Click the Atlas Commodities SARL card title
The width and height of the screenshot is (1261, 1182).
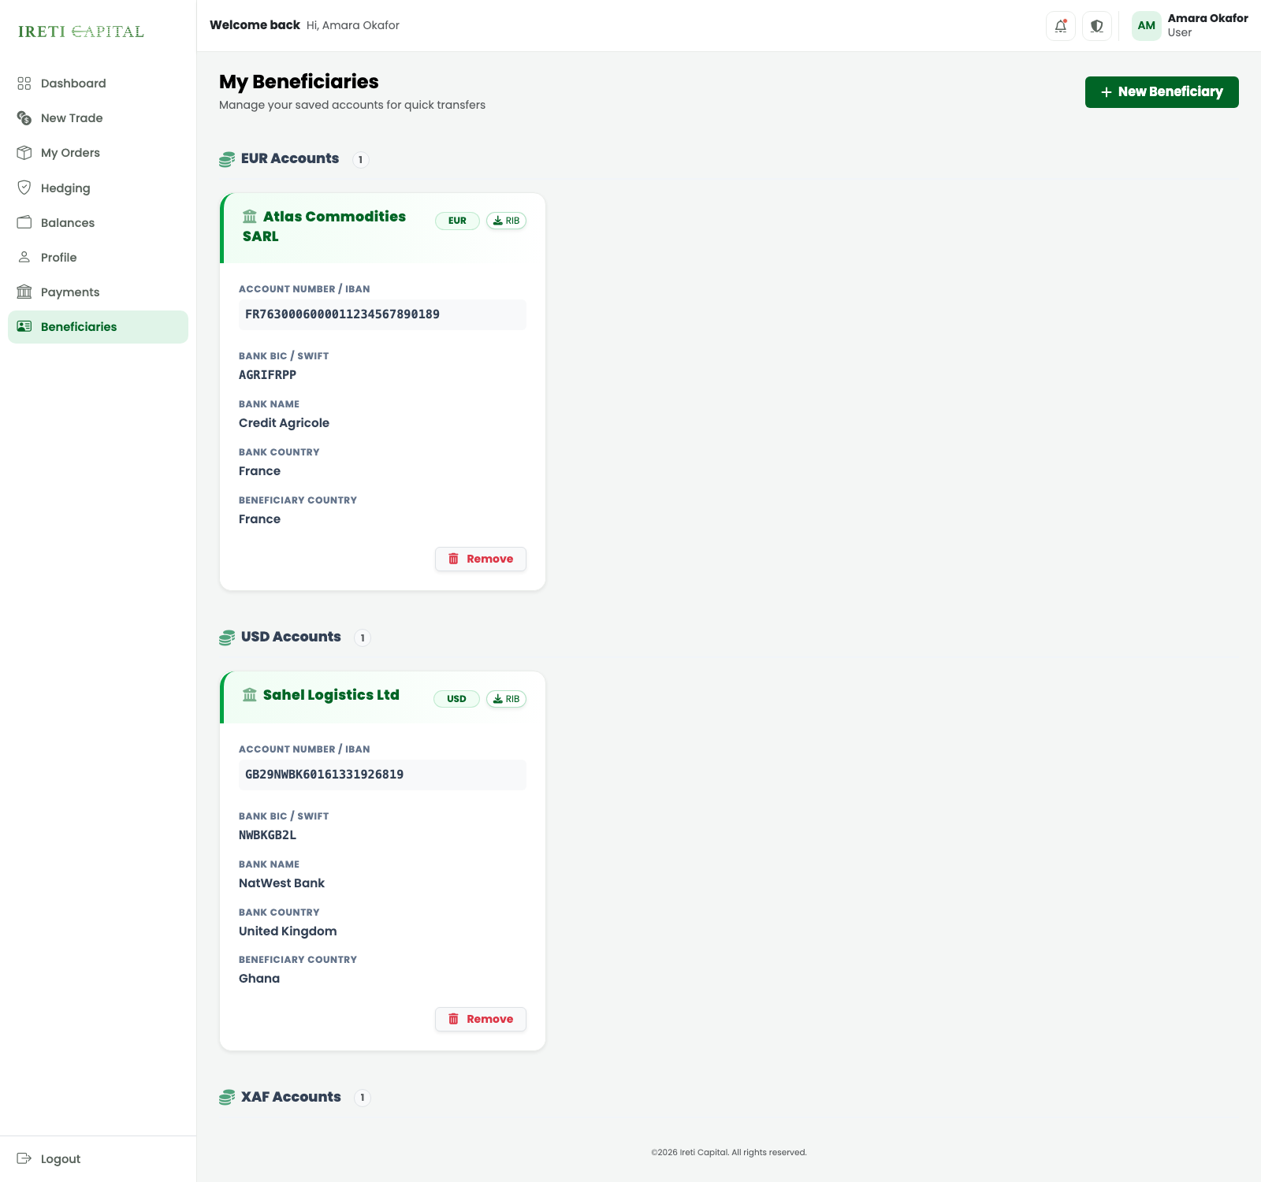pyautogui.click(x=324, y=226)
